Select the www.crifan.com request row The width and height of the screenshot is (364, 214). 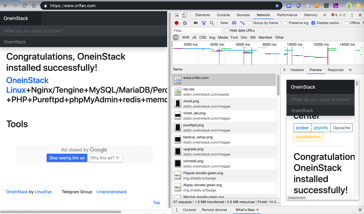[x=224, y=80]
